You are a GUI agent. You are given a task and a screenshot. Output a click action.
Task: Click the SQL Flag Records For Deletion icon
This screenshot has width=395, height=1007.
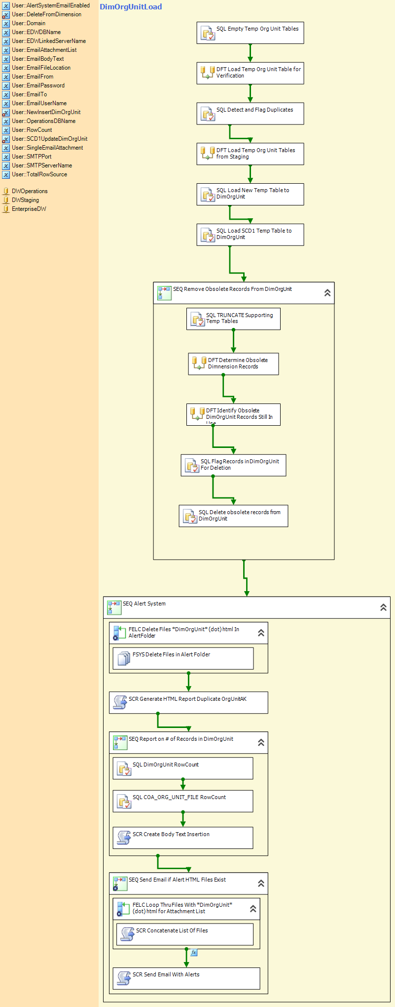(192, 466)
